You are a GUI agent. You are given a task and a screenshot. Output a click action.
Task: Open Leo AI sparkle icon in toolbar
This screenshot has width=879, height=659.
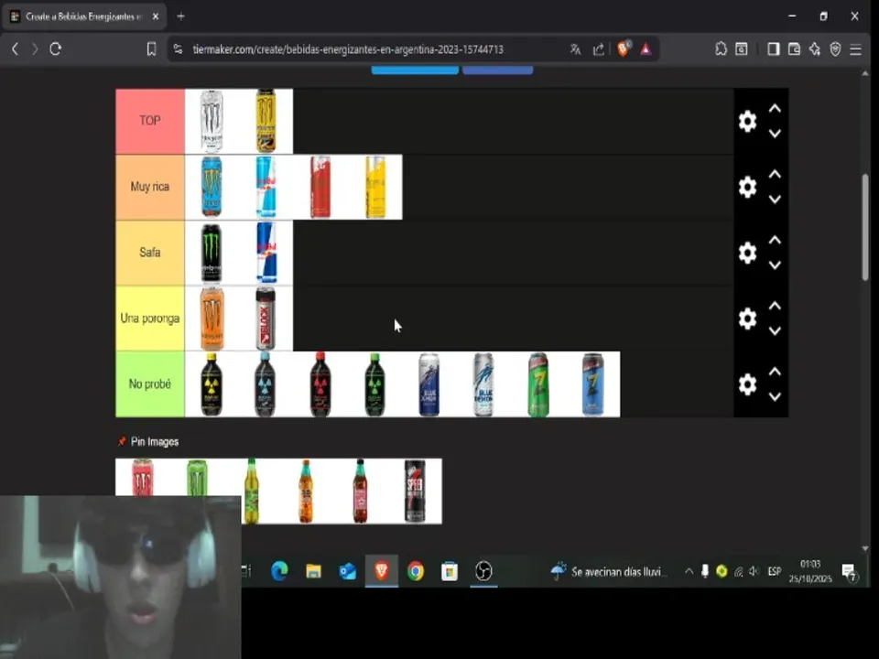click(815, 49)
